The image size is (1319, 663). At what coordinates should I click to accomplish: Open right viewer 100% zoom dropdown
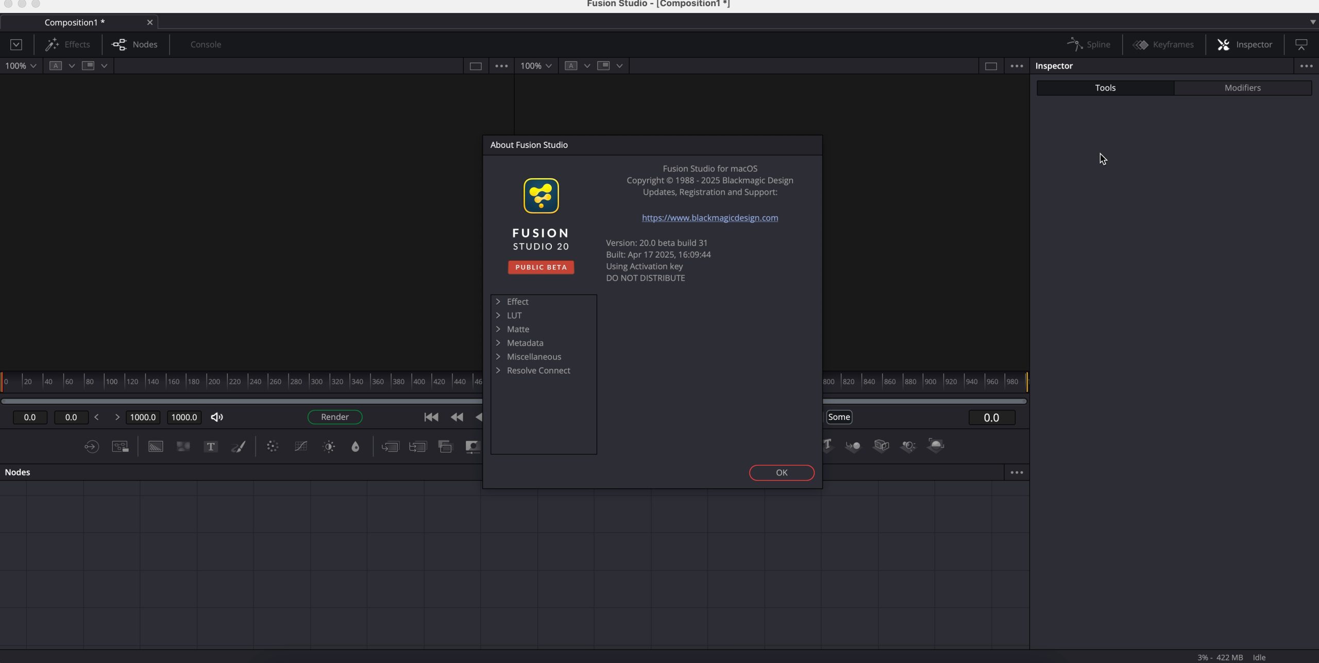pyautogui.click(x=536, y=66)
